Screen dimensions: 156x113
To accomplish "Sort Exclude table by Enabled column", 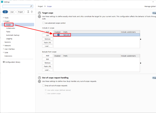I will [x=58, y=56].
